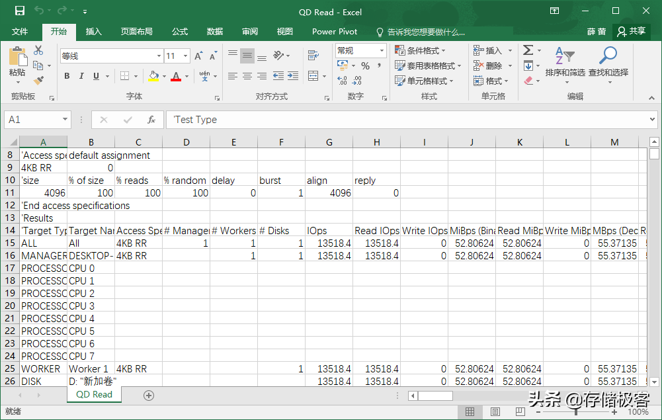Viewport: 662px width, 420px height.
Task: Click the Increase Decimal icon
Action: click(x=343, y=80)
